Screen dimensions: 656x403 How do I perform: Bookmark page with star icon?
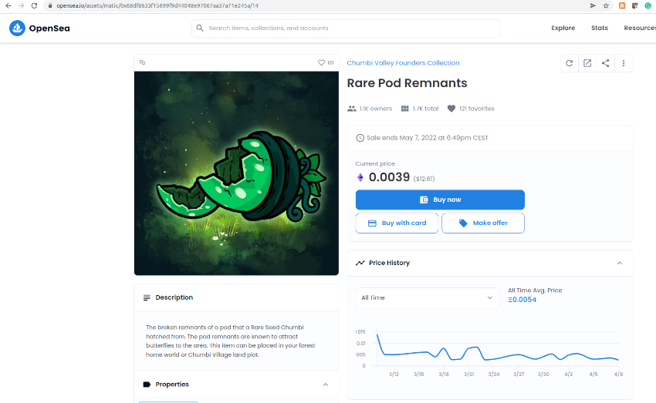pyautogui.click(x=606, y=6)
